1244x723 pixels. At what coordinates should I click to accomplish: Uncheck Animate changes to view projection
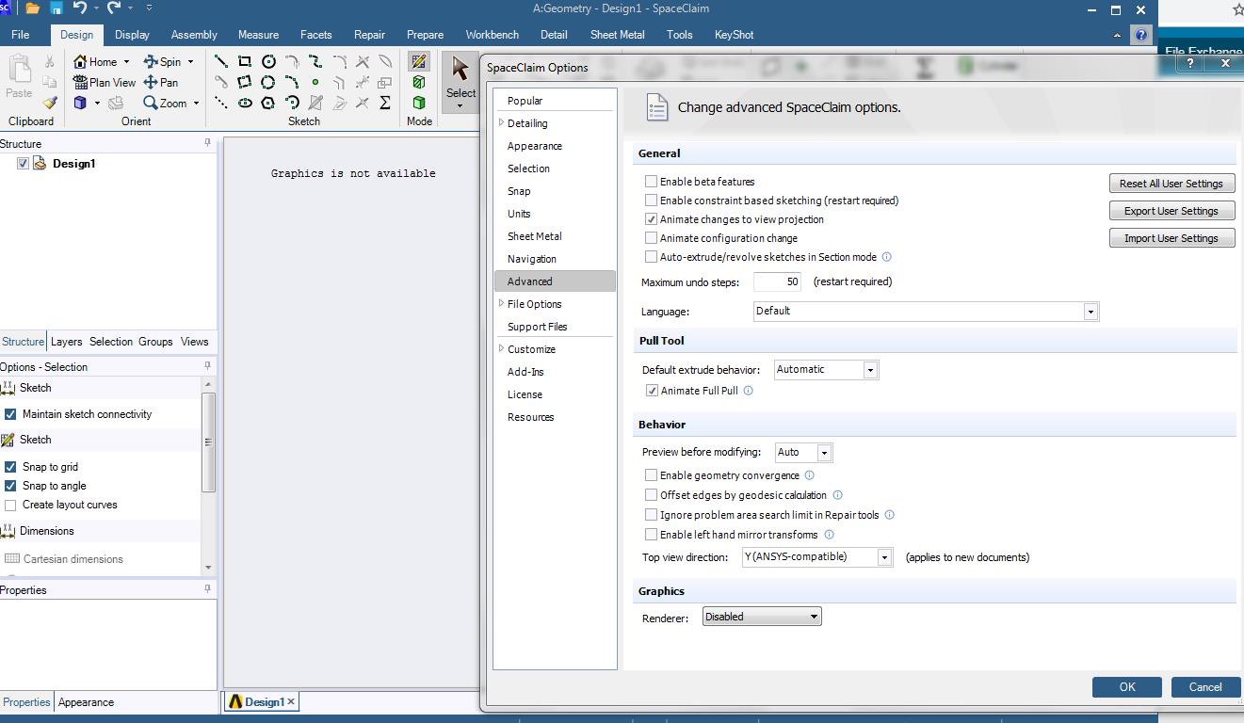(x=651, y=219)
